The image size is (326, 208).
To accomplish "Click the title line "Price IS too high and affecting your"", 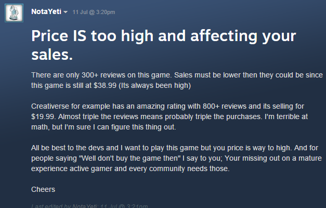I will coord(163,36).
